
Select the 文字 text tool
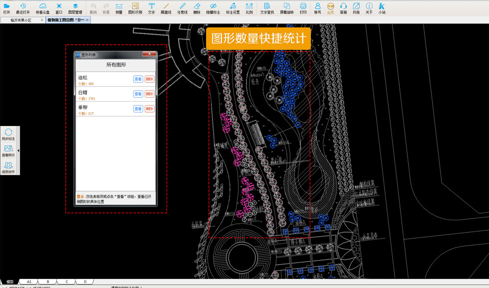click(x=152, y=7)
